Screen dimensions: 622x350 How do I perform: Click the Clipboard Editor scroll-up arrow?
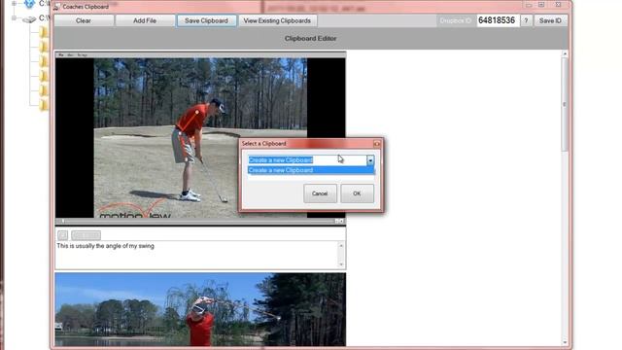point(565,53)
